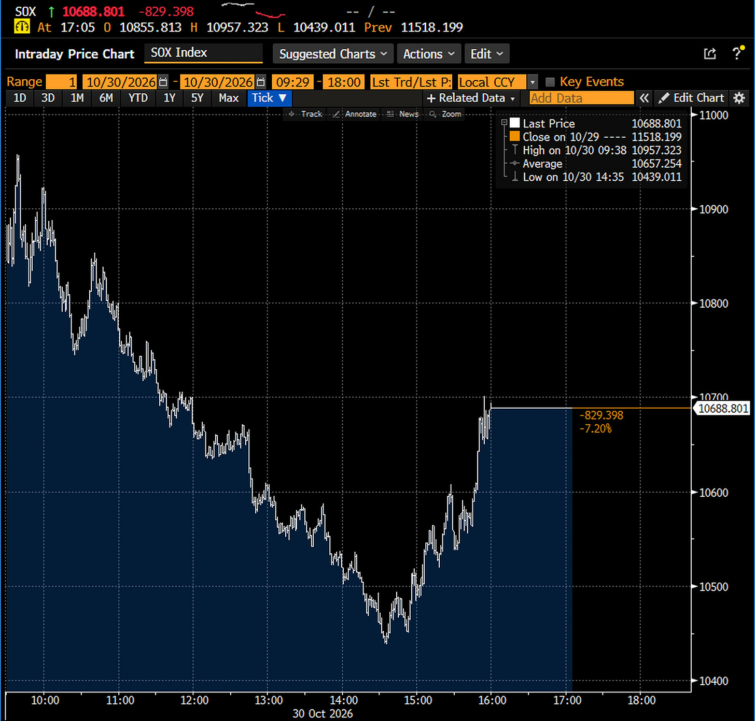This screenshot has width=755, height=721.
Task: Click the 10688.801 price axis label
Action: [723, 409]
